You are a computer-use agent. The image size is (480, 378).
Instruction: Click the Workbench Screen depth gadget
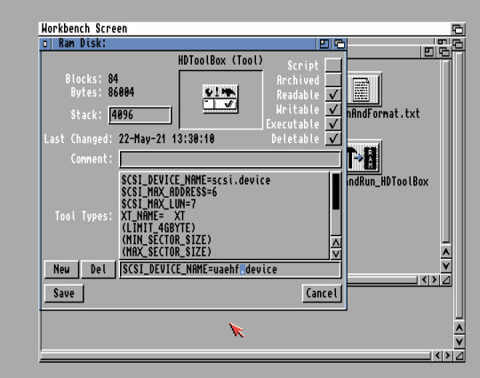tap(458, 29)
